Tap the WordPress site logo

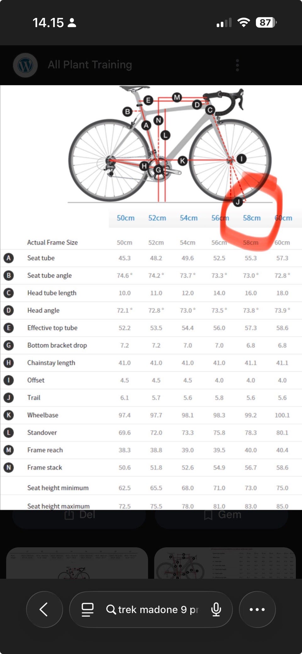pyautogui.click(x=25, y=65)
